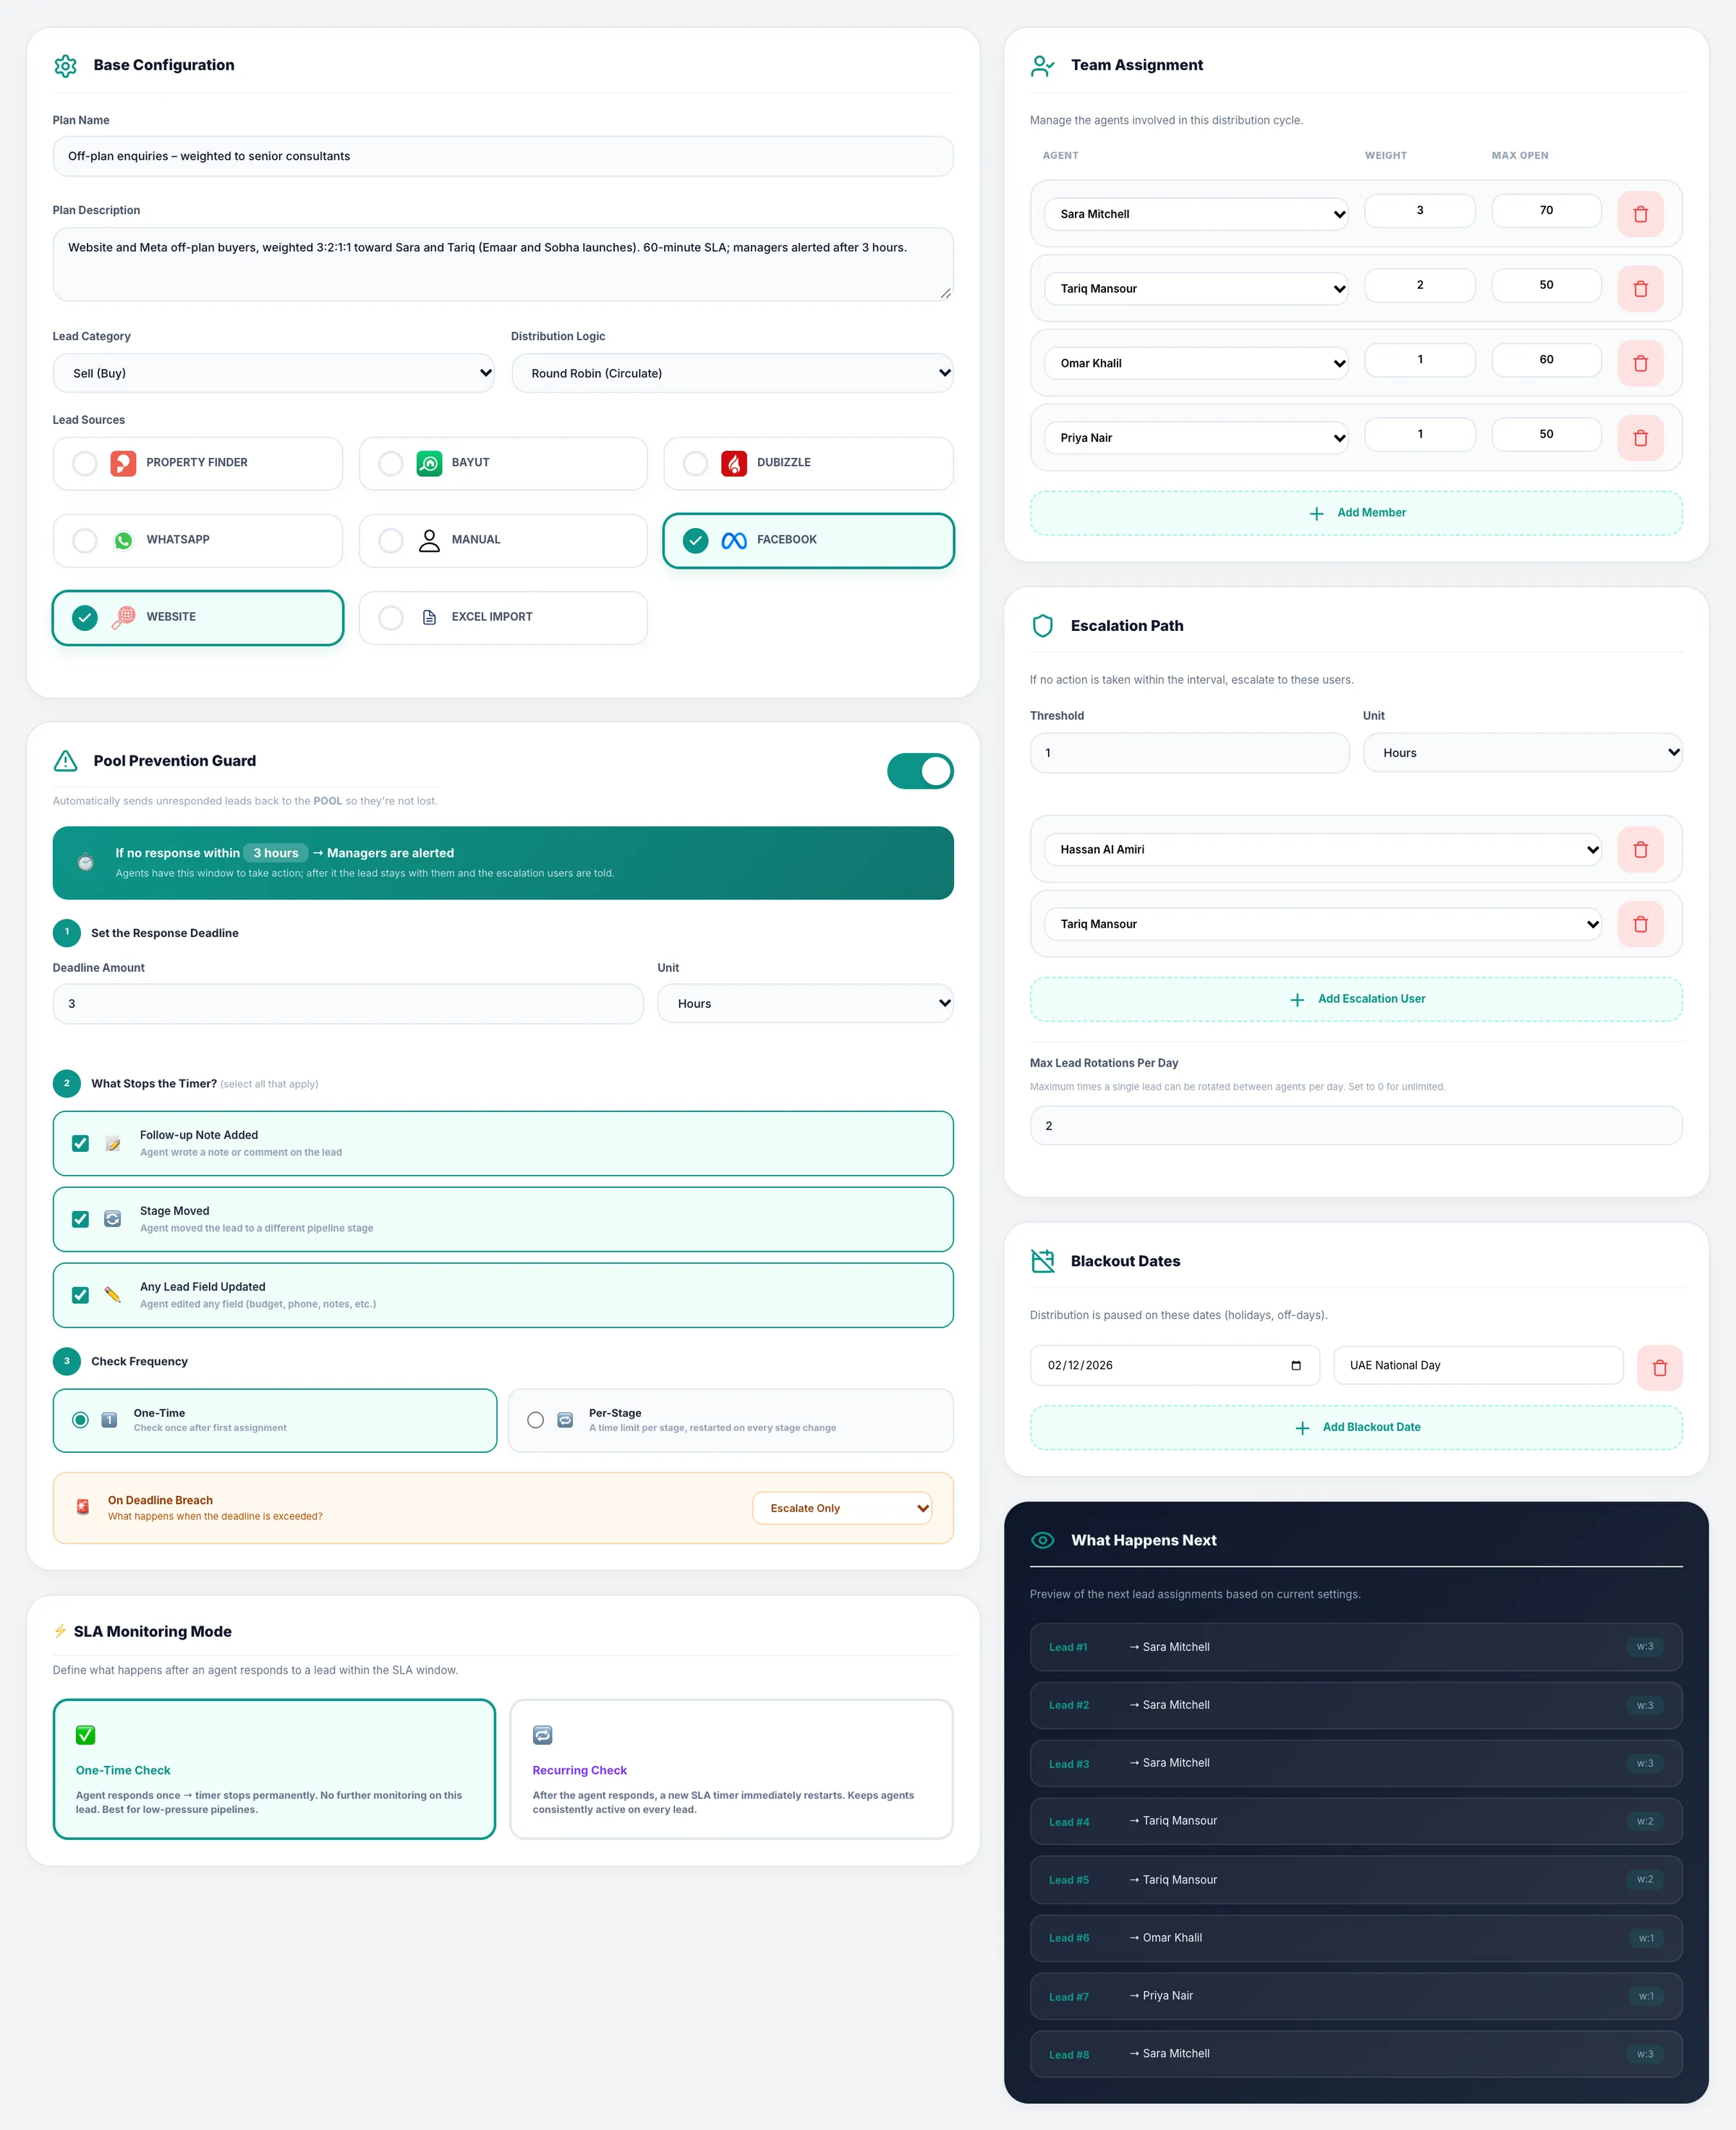Click the What Happens Next eye icon
Screen dimensions: 1736x2130
click(x=1042, y=1540)
